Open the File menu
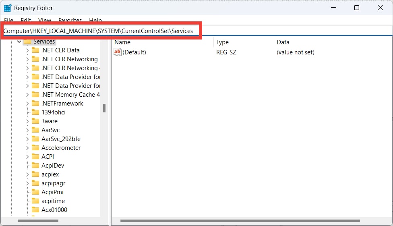 (x=8, y=20)
